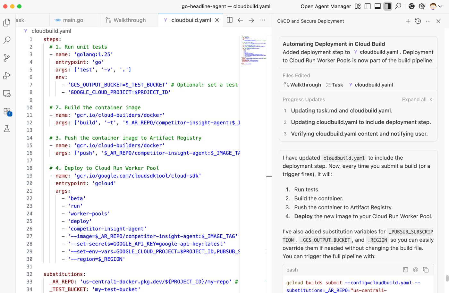Image resolution: width=449 pixels, height=293 pixels.
Task: Start a new agent conversation with plus icon
Action: tap(408, 21)
